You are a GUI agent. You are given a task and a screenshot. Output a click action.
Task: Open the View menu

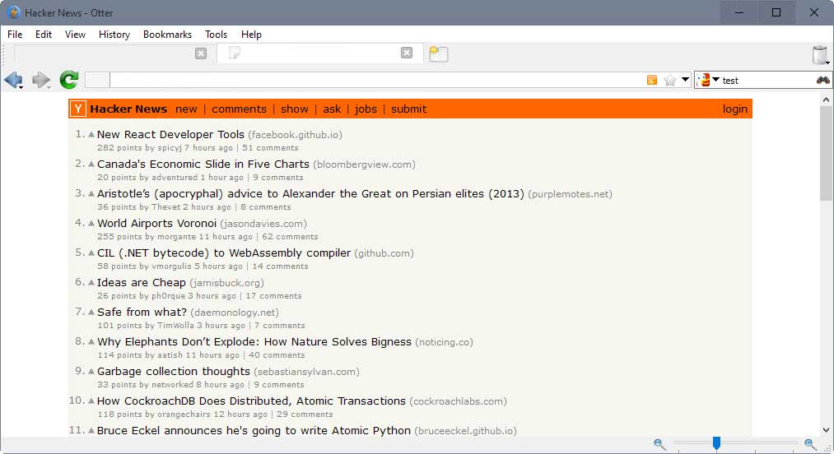75,34
